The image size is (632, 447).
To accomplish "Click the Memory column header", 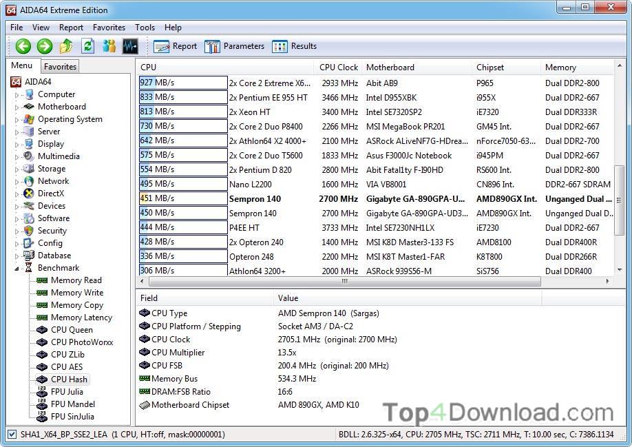I will coord(578,67).
